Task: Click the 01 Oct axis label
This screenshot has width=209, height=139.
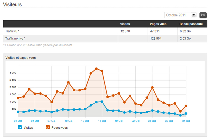Action: [x=18, y=121]
